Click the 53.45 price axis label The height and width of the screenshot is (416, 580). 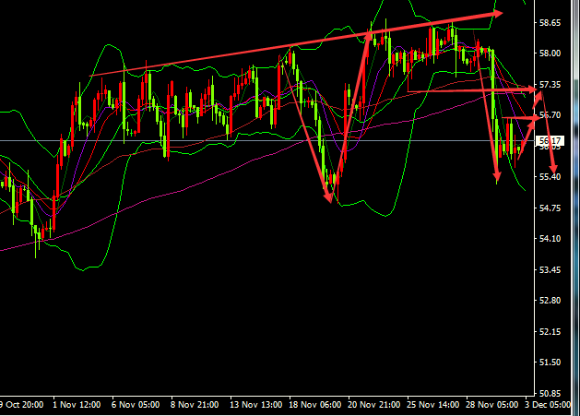point(550,270)
